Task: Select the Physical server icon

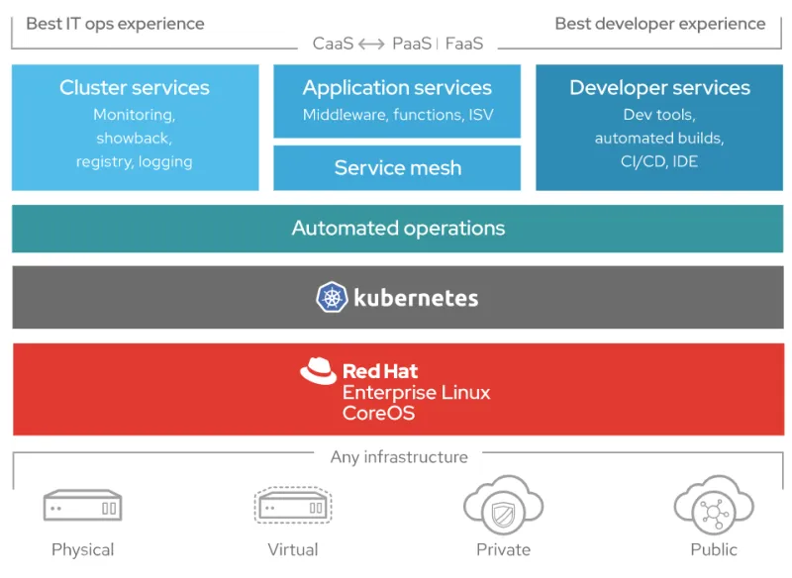Action: pyautogui.click(x=83, y=506)
